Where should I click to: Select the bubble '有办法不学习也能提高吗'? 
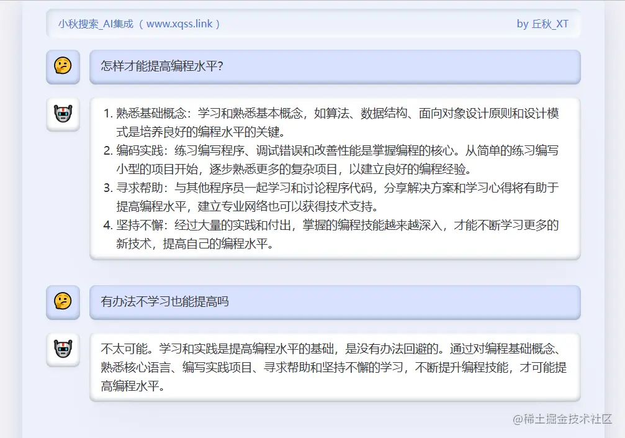coord(336,304)
